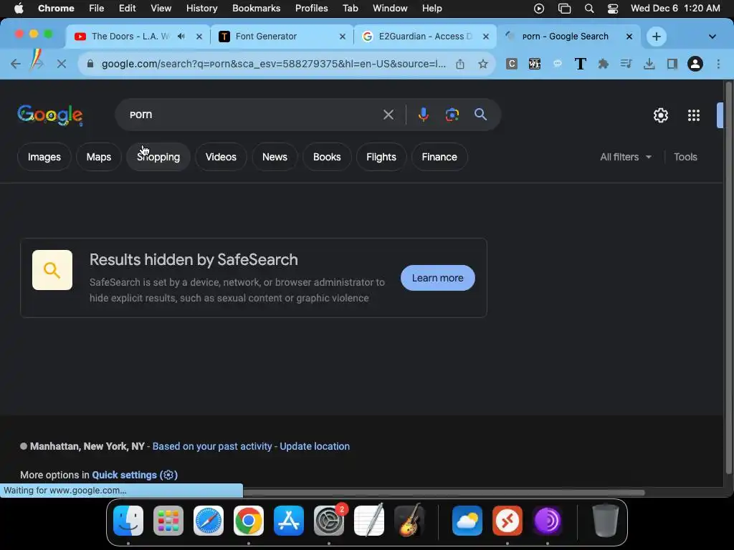Click the muted speaker on The Doors tab
Image resolution: width=734 pixels, height=550 pixels.
181,37
